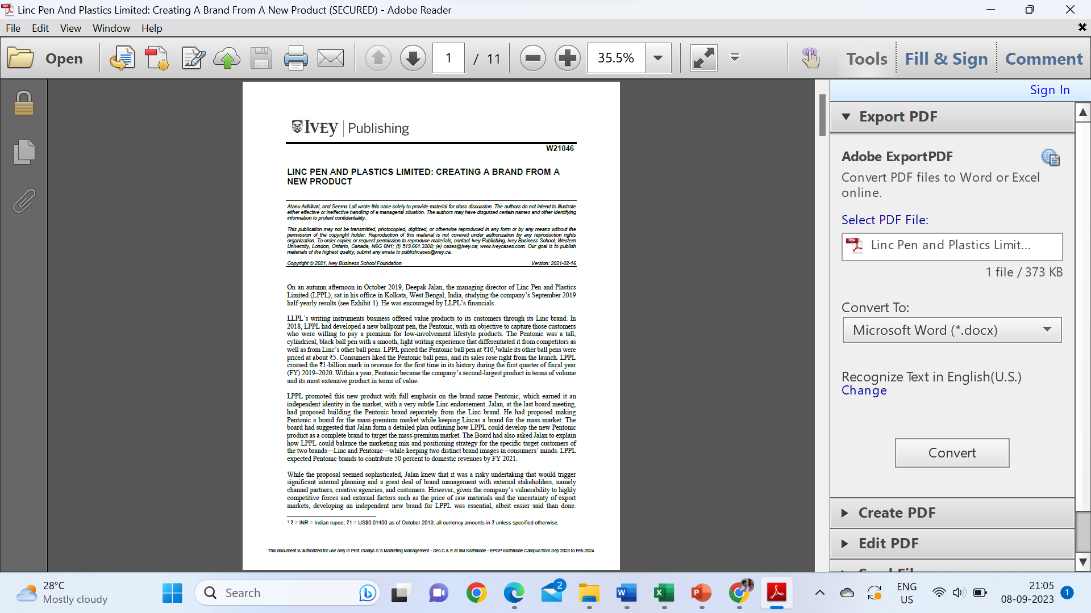This screenshot has height=613, width=1091.
Task: Go to next page with down arrow icon
Action: (x=413, y=57)
